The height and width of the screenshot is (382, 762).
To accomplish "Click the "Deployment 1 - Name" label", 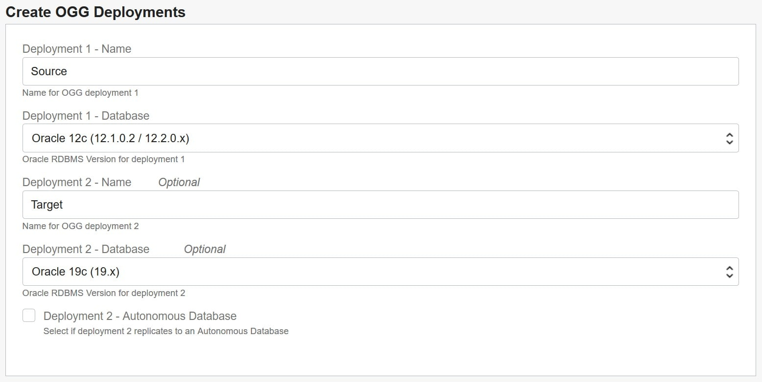I will click(77, 49).
